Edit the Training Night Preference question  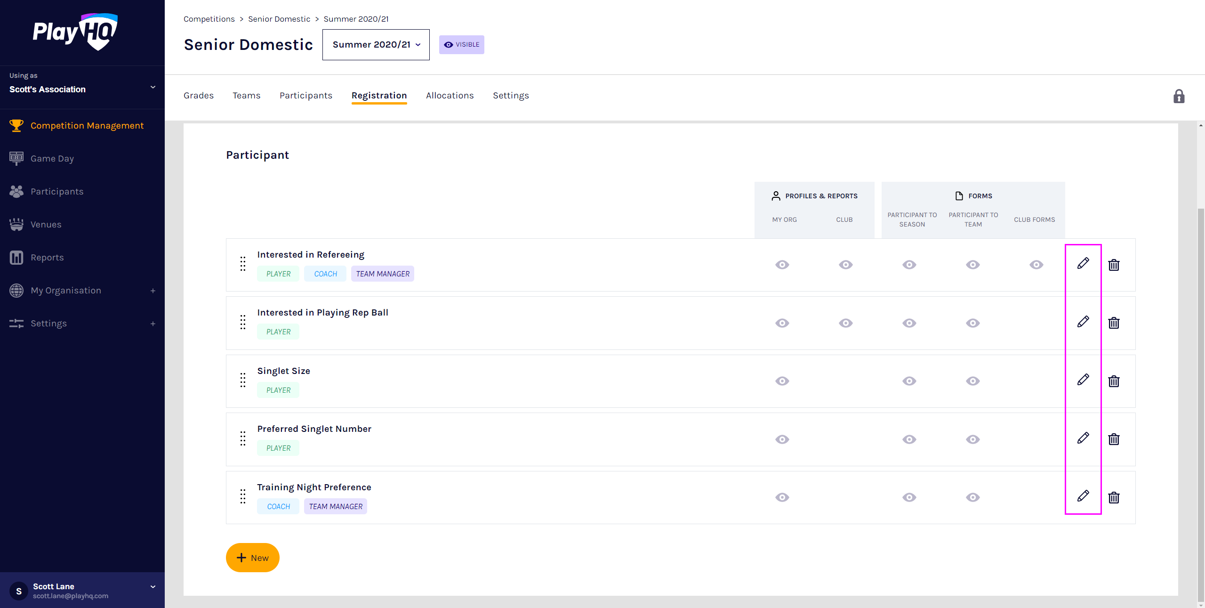[x=1083, y=496]
